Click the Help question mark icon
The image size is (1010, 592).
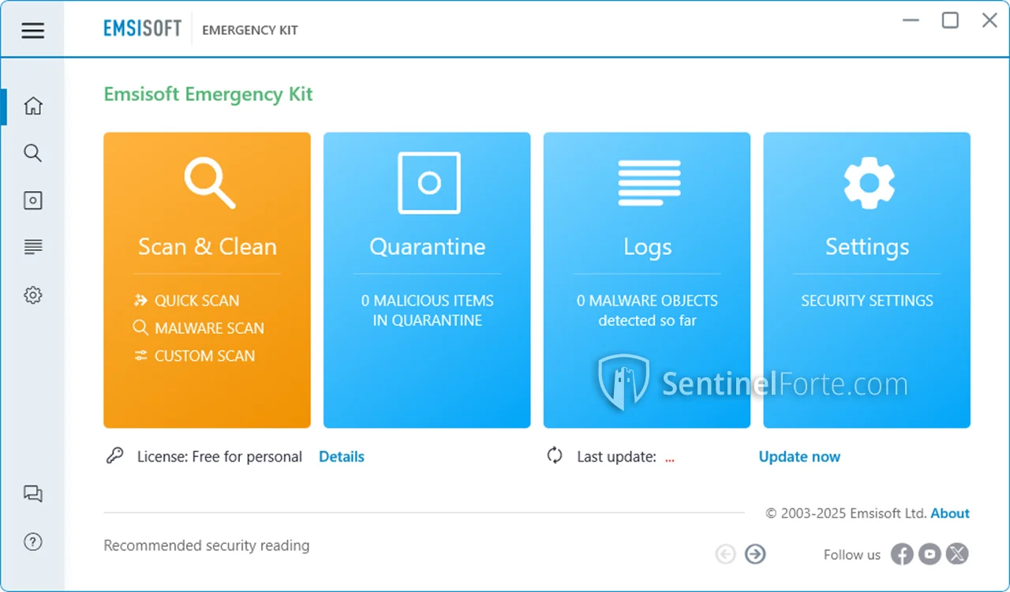tap(32, 541)
